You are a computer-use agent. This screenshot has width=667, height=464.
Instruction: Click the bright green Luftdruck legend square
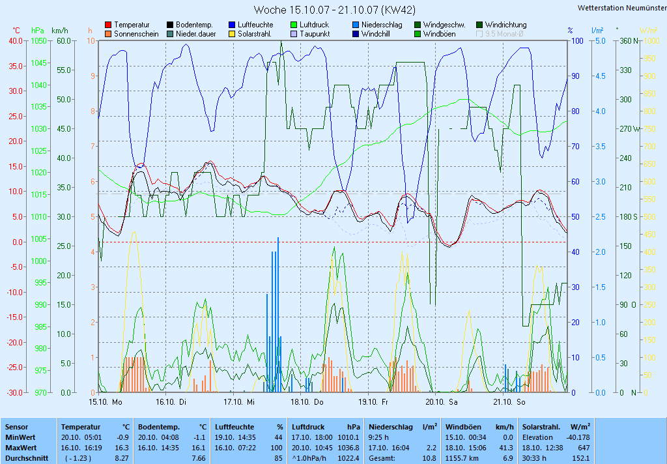click(x=294, y=25)
